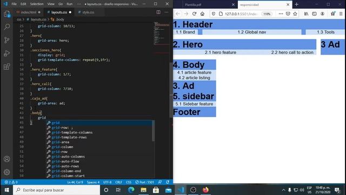Open the File menu
346x195 pixels.
coord(14,4)
